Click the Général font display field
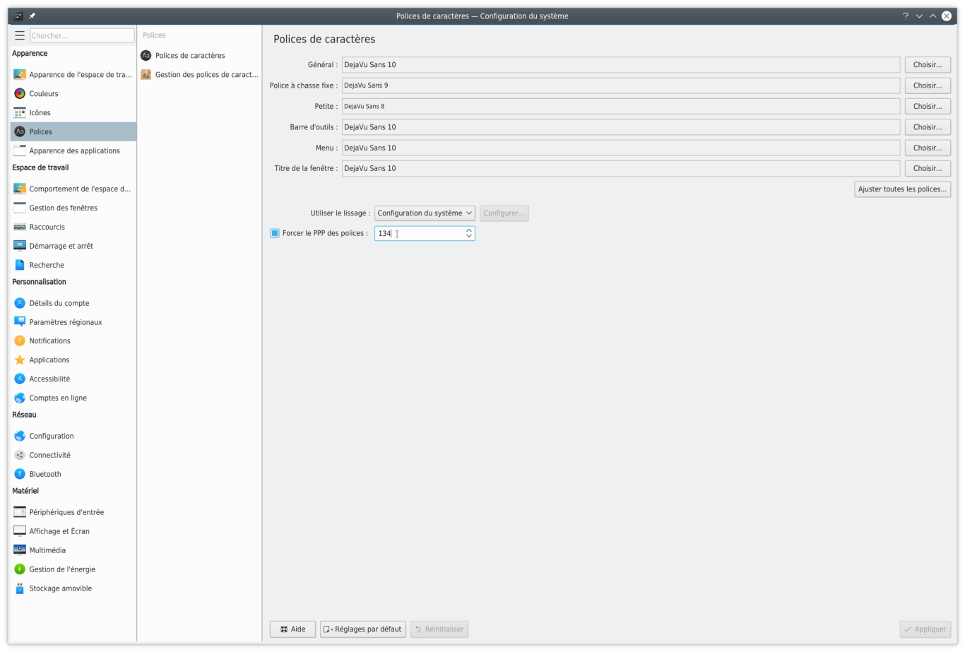 coord(621,65)
